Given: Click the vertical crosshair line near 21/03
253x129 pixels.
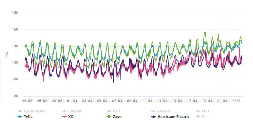Looking at the screenshot, I should [x=225, y=55].
